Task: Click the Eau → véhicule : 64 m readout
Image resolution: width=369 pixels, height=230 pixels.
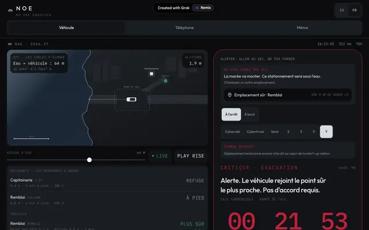Action: [39, 63]
